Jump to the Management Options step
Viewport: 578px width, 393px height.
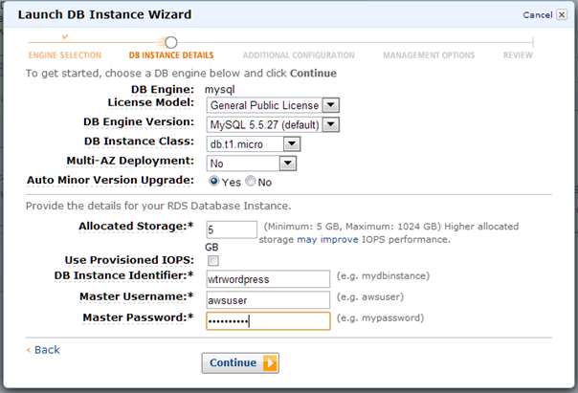coord(429,55)
